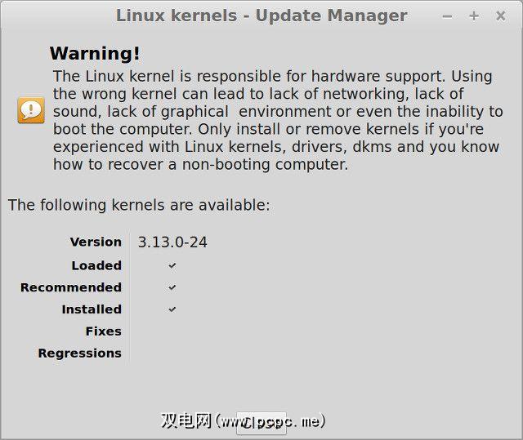523x440 pixels.
Task: Click "The following kernels are available" text
Action: click(139, 205)
